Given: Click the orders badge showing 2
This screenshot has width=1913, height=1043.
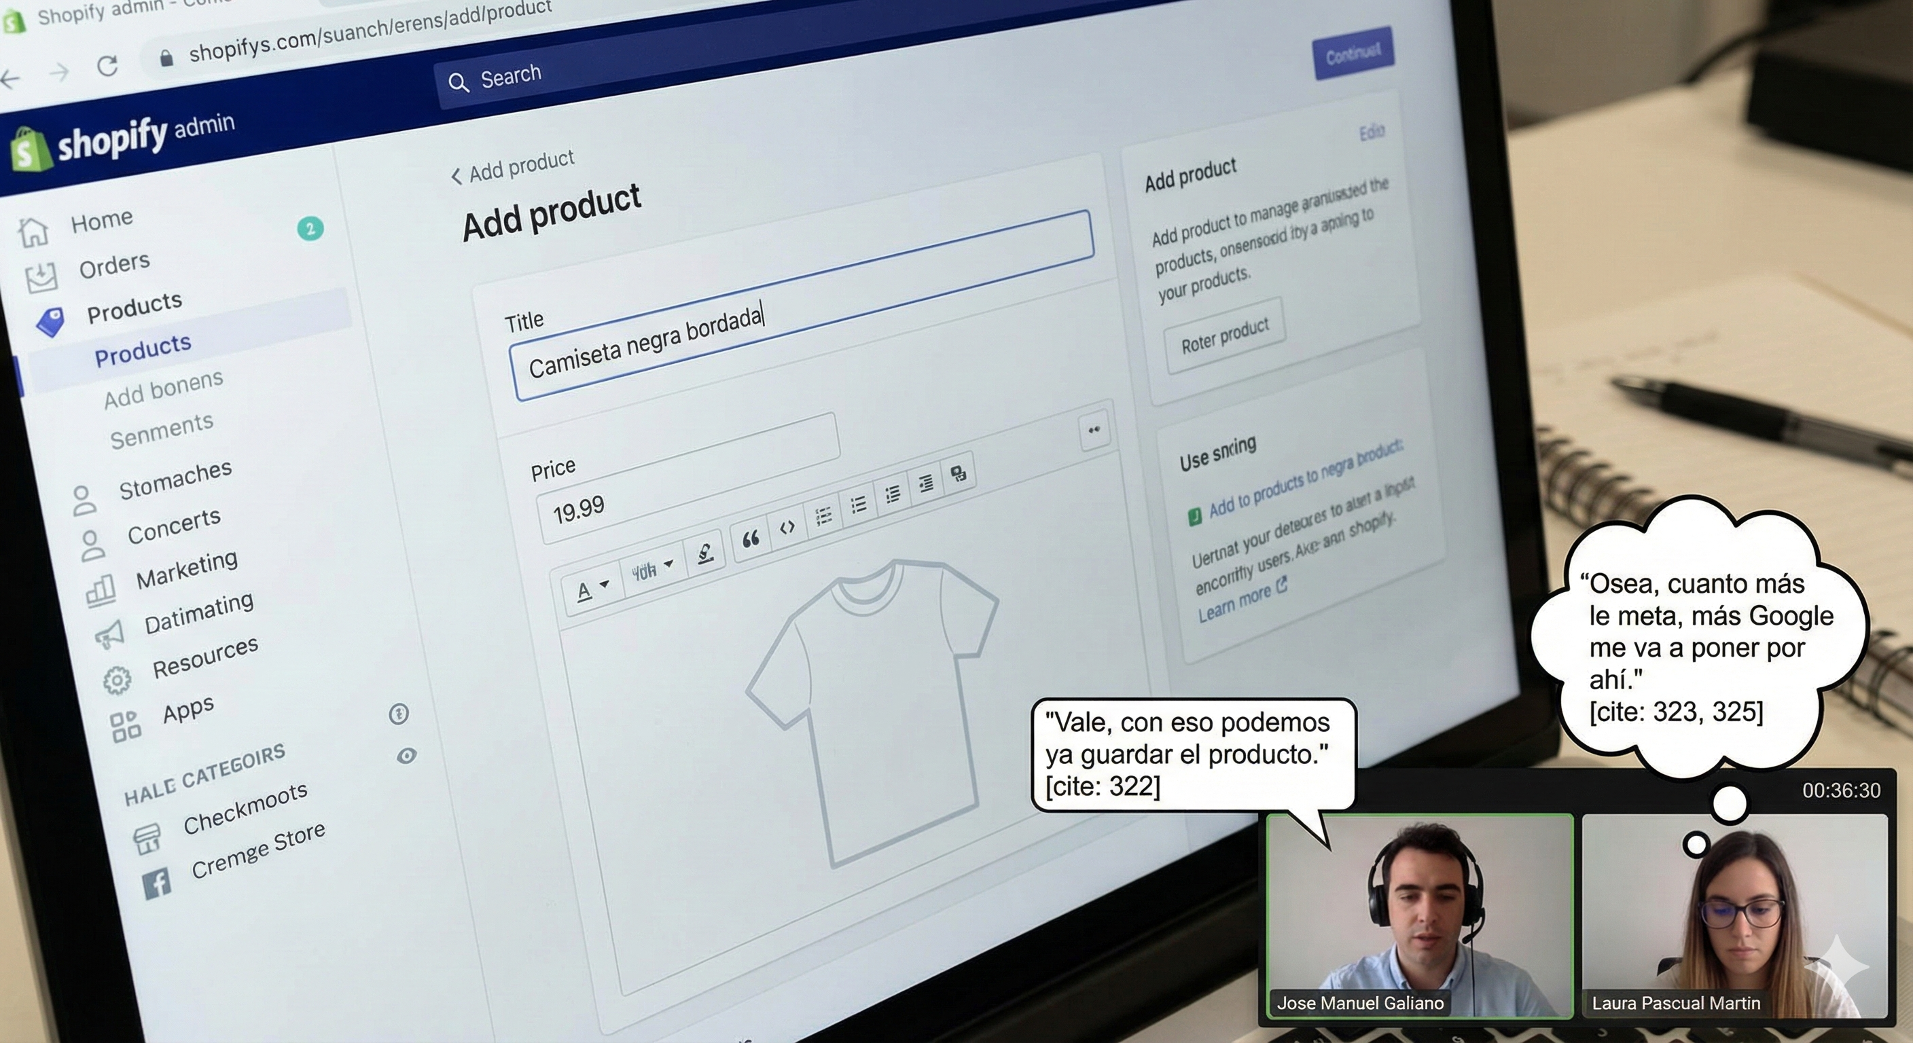Looking at the screenshot, I should 310,228.
